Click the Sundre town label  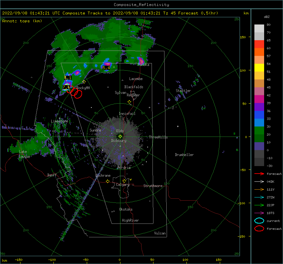pos(95,130)
